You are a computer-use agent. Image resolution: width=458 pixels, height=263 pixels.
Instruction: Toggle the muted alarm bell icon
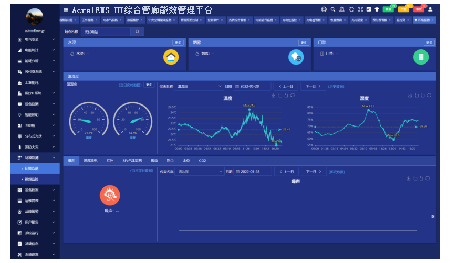pyautogui.click(x=341, y=9)
